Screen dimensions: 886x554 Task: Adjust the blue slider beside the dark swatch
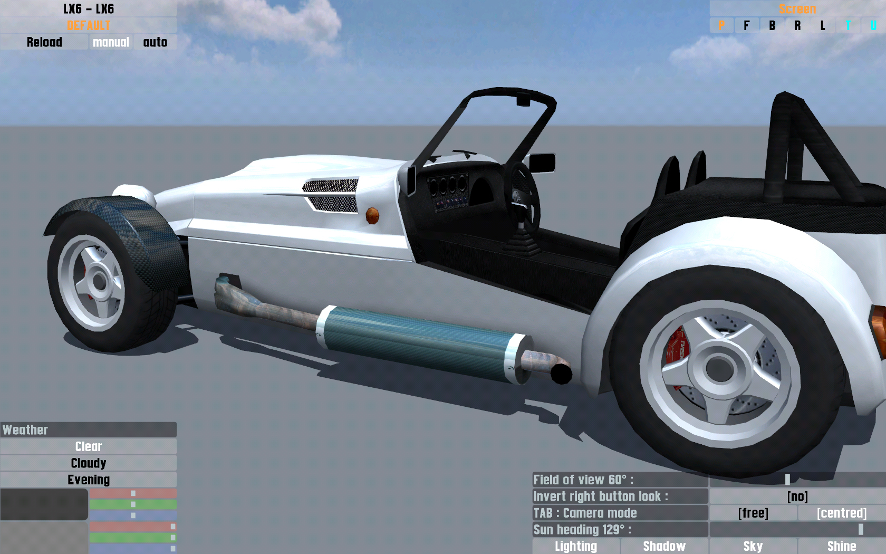pos(133,515)
